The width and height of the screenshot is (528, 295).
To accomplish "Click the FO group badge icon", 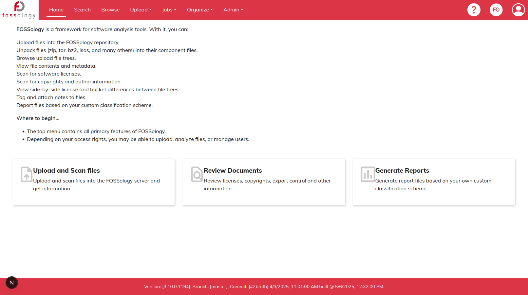I will [496, 10].
